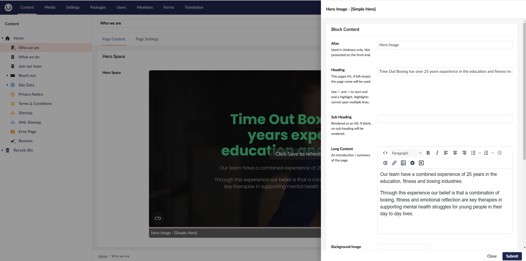Open the Paragraph format dropdown
Viewport: 526px width, 261px height.
pyautogui.click(x=405, y=152)
